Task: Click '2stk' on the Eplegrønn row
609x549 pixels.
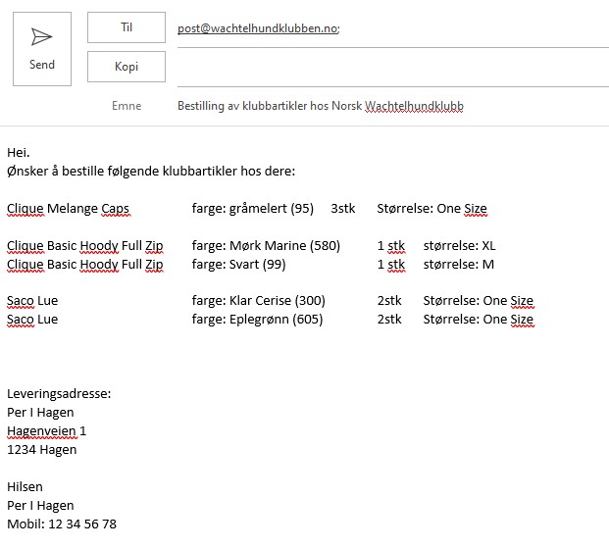Action: point(389,320)
